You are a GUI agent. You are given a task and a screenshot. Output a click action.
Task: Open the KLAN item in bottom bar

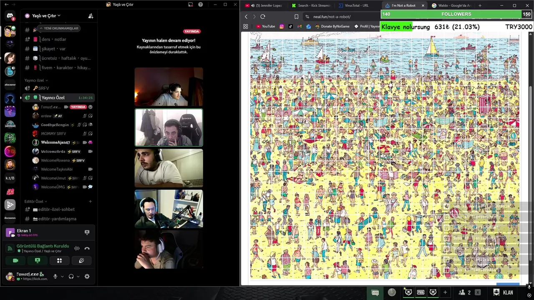point(503,292)
